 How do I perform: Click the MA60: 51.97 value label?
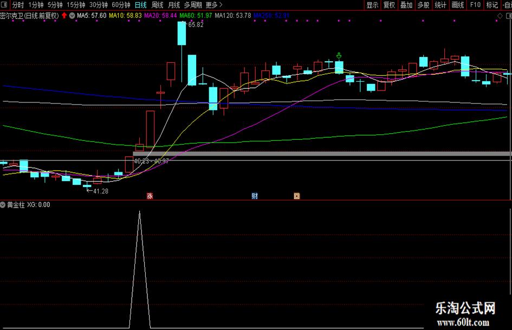click(x=196, y=15)
